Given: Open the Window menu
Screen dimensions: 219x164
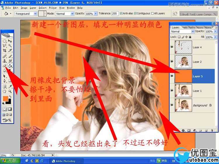Looking at the screenshot, I should 71,8.
